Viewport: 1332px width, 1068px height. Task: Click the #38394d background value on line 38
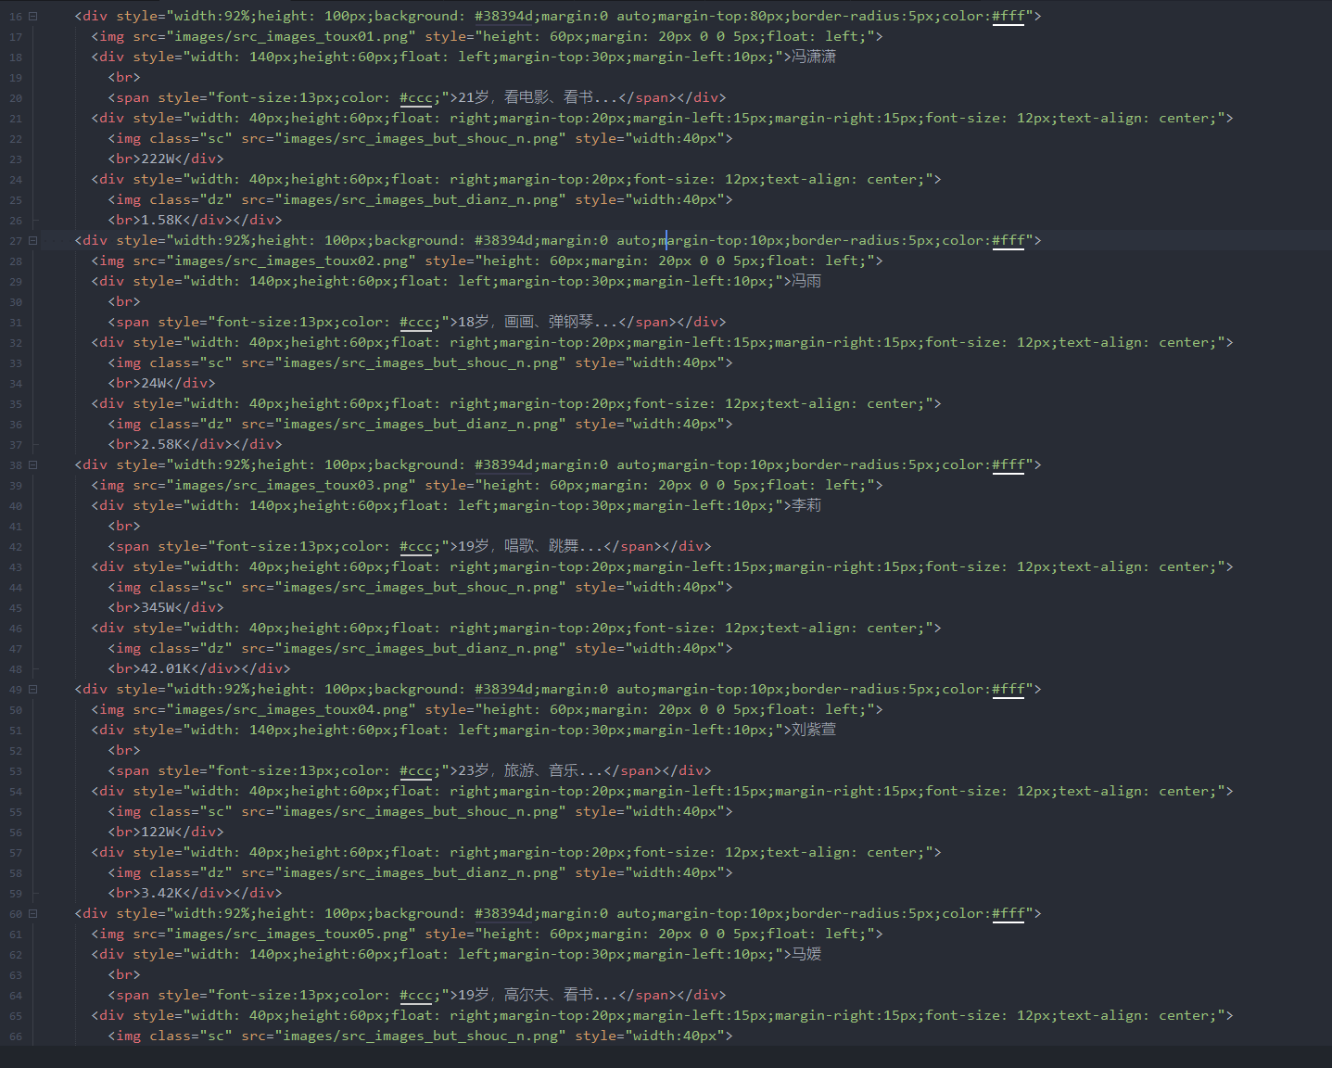pos(503,464)
